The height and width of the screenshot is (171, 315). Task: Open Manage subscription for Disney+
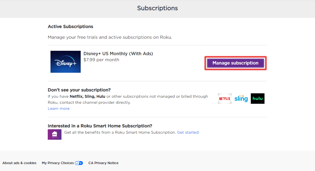pyautogui.click(x=235, y=63)
